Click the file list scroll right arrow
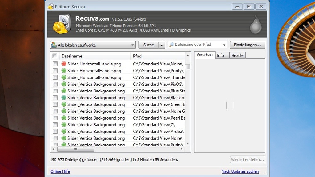Image resolution: width=315 pixels, height=177 pixels. tap(181, 149)
